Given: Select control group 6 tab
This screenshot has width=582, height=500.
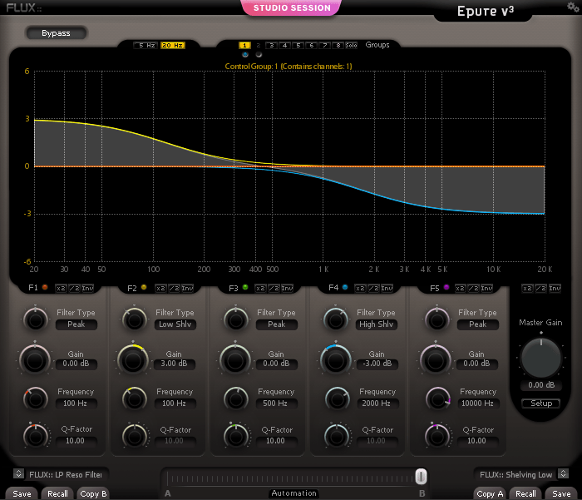Looking at the screenshot, I should (x=312, y=45).
